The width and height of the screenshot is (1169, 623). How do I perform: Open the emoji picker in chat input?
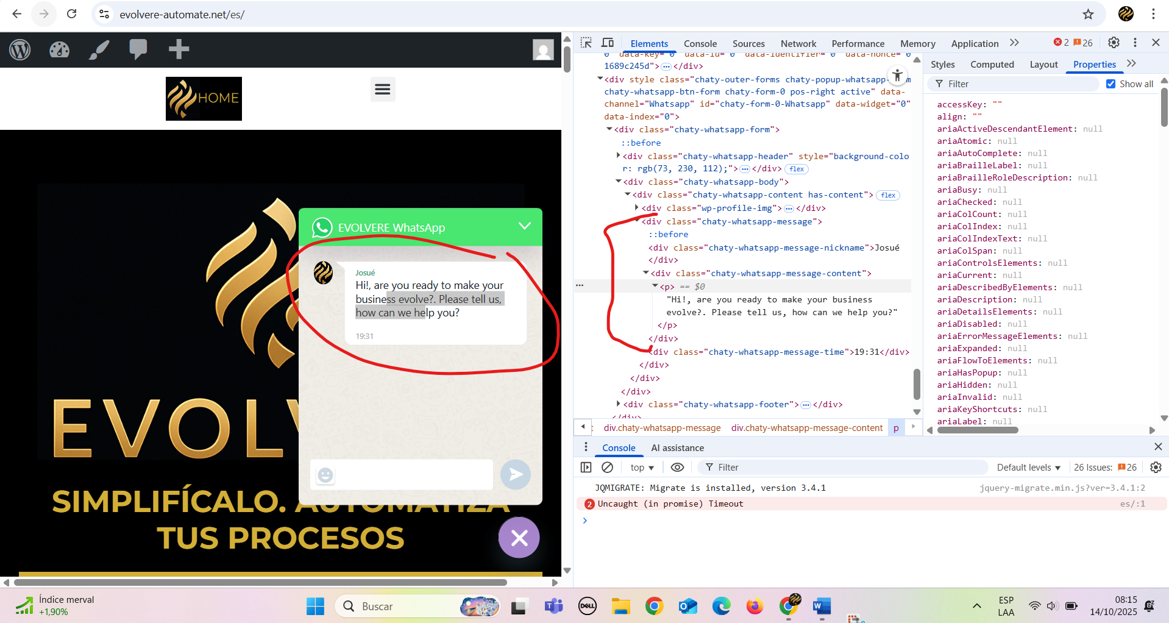[325, 475]
